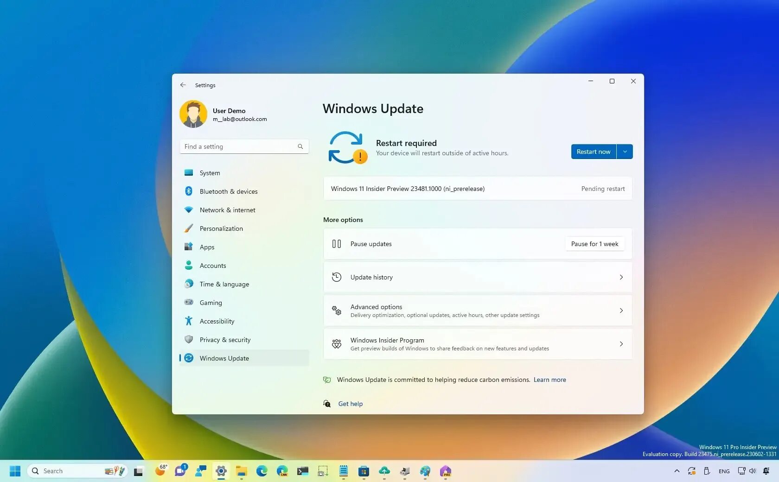Click the taskbar Search box
779x482 pixels.
[77, 471]
